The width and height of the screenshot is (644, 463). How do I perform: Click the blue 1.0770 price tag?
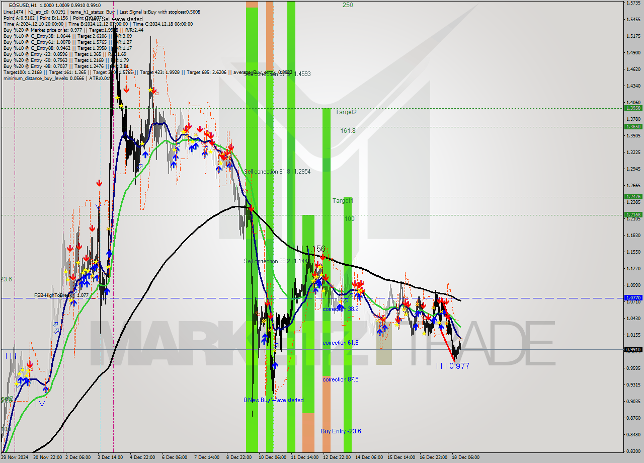633,297
